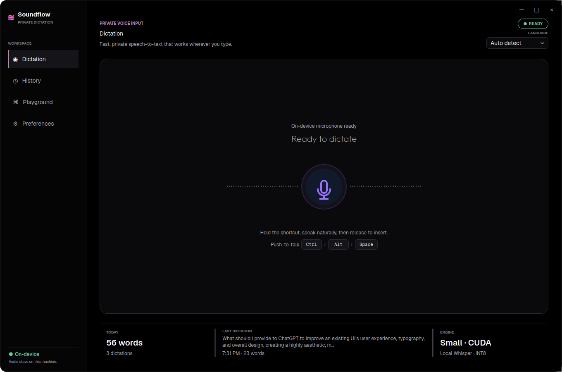Viewport: 562px width, 372px height.
Task: Open the Playground tab
Action: click(43, 102)
